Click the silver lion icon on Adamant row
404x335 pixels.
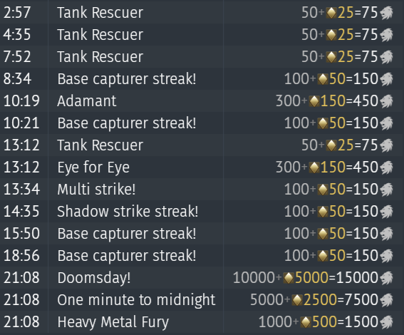pos(386,101)
